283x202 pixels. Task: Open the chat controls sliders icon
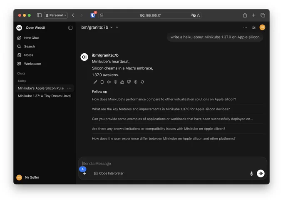[x=253, y=27]
